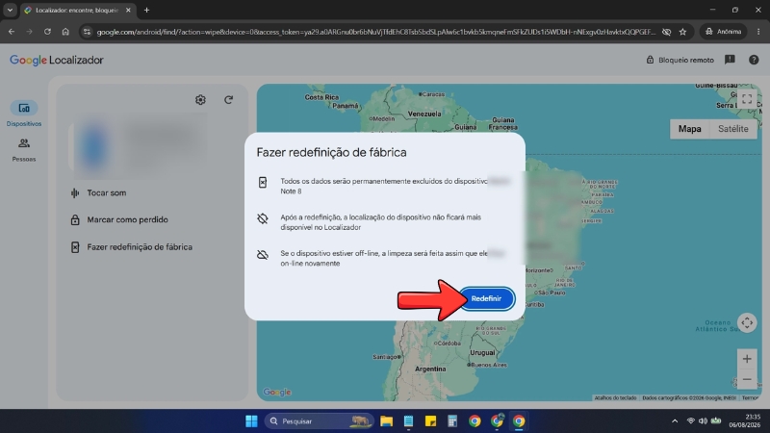
Task: Zoom in on the map
Action: [x=747, y=359]
